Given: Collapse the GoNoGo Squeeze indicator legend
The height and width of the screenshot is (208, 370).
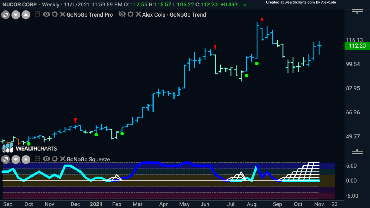Looking at the screenshot, I should tap(37, 159).
